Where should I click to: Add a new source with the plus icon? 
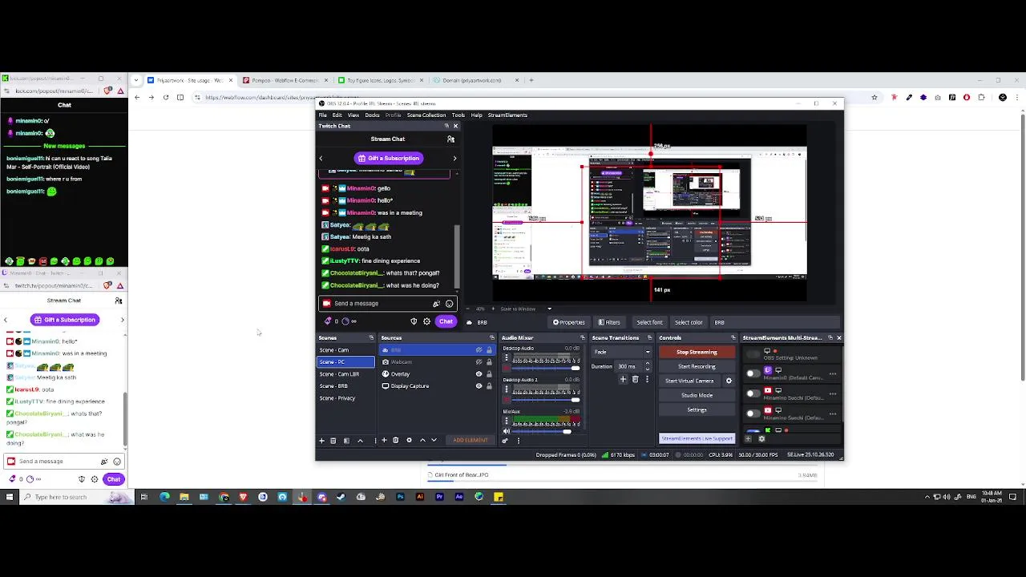pyautogui.click(x=384, y=440)
